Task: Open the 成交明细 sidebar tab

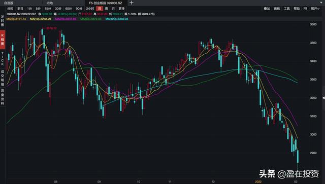Action: coord(3,78)
